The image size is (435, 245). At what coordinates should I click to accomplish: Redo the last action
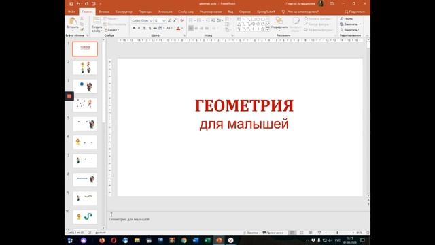86,4
